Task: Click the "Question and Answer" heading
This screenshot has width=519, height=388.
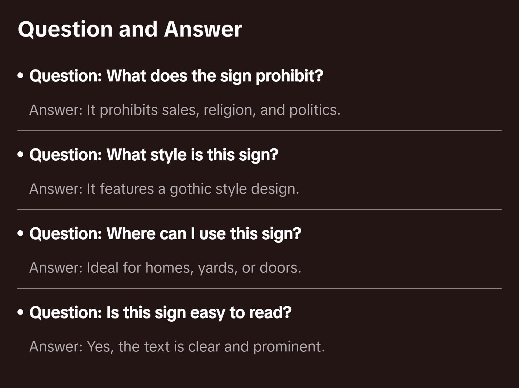Action: point(130,29)
